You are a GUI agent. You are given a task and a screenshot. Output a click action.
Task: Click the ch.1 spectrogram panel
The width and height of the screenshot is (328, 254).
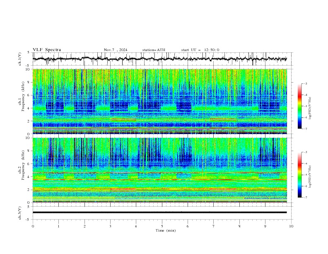click(159, 101)
